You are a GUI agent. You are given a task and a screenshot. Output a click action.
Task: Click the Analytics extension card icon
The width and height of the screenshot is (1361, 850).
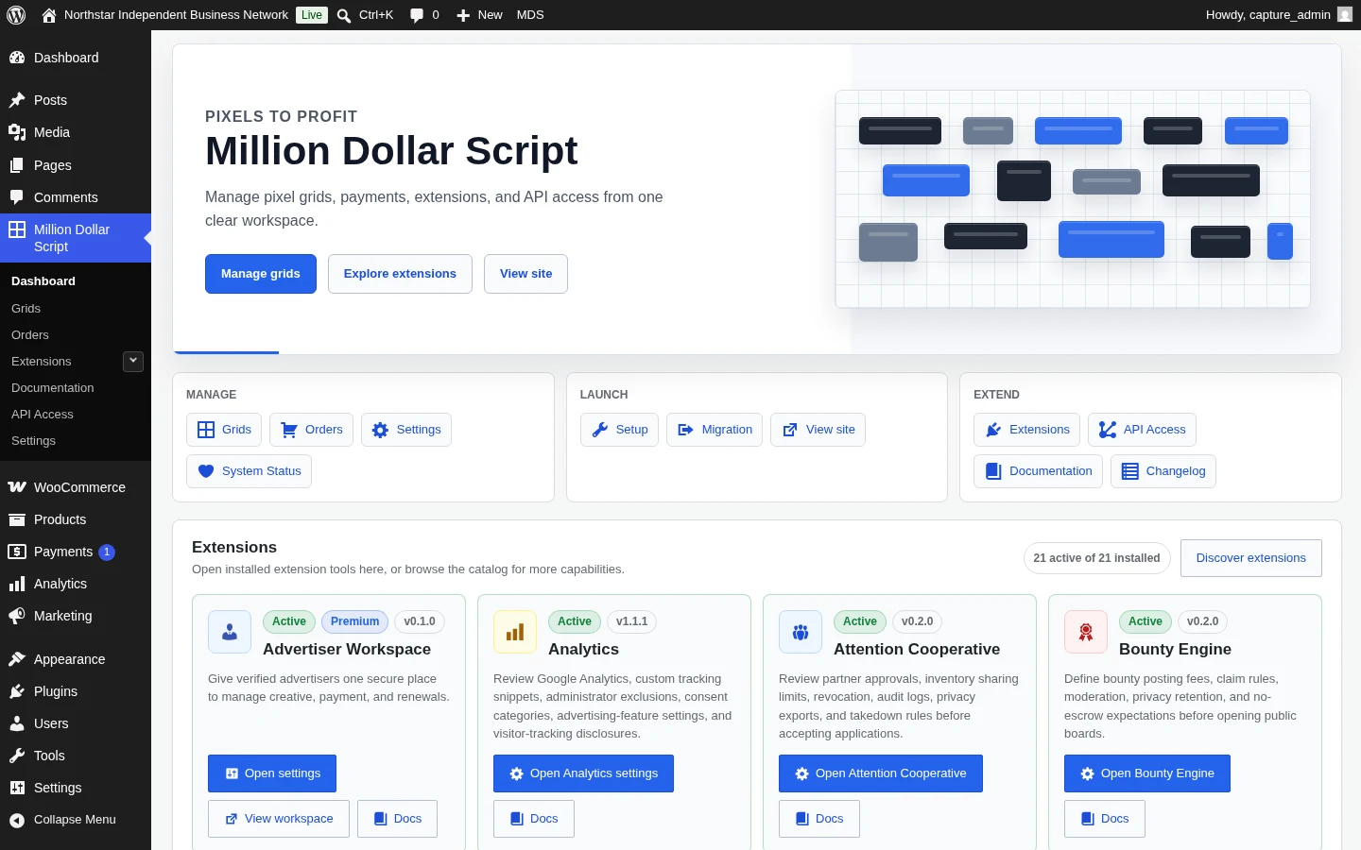point(515,632)
